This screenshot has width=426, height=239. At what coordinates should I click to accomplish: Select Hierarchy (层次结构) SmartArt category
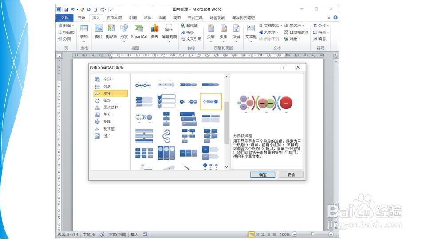tap(110, 108)
